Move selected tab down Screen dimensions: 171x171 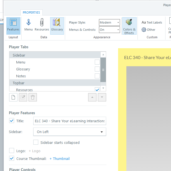[x=102, y=97]
